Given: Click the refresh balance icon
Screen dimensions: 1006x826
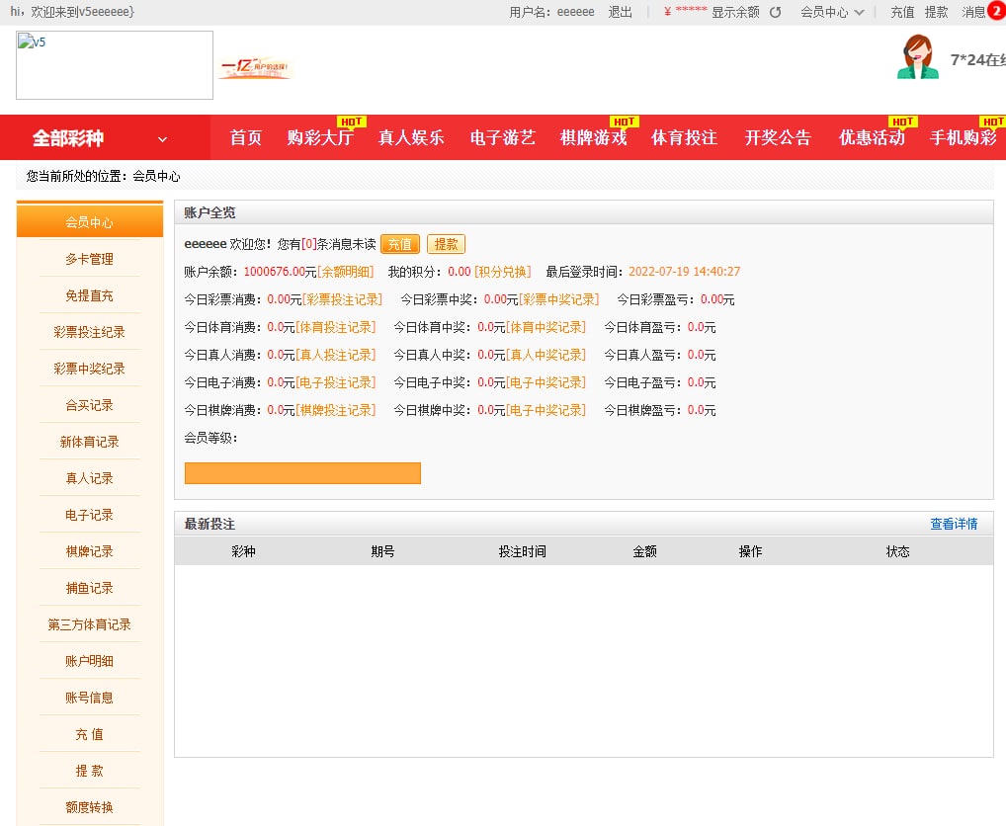Looking at the screenshot, I should [x=776, y=12].
